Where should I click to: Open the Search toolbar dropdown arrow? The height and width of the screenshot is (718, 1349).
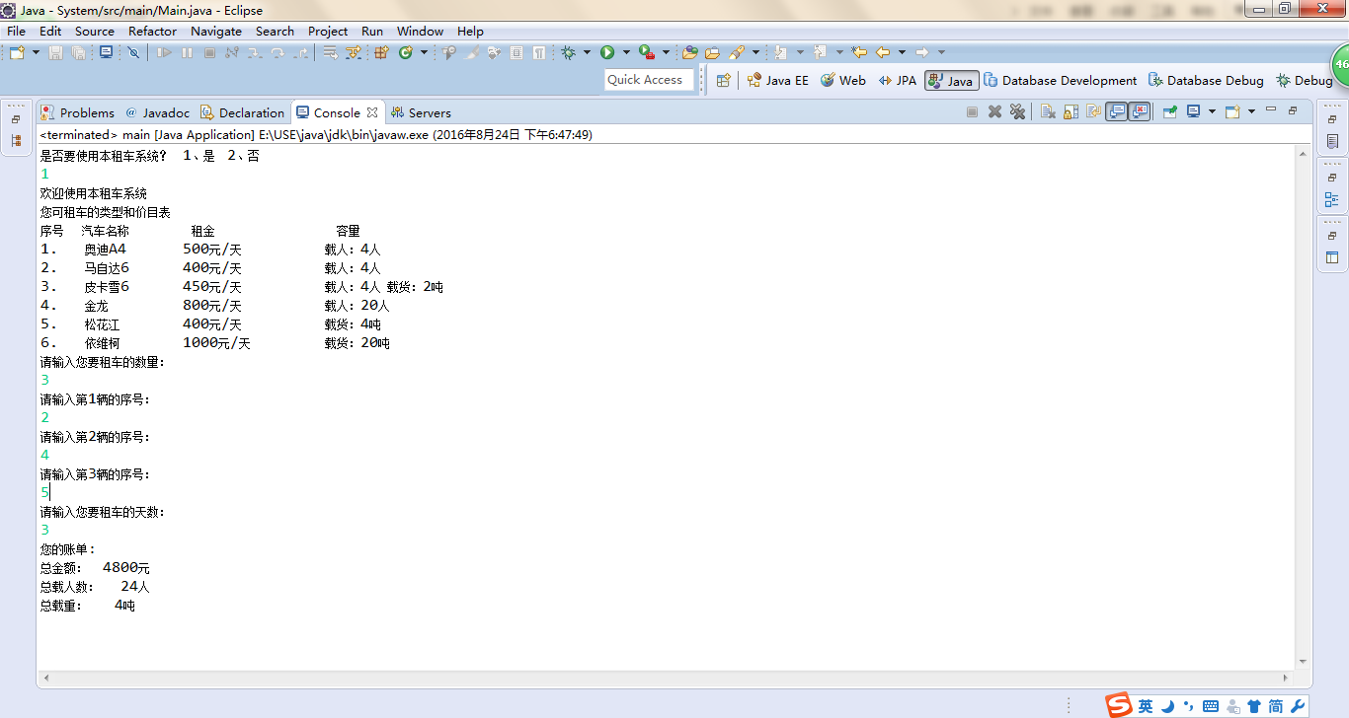[x=755, y=52]
